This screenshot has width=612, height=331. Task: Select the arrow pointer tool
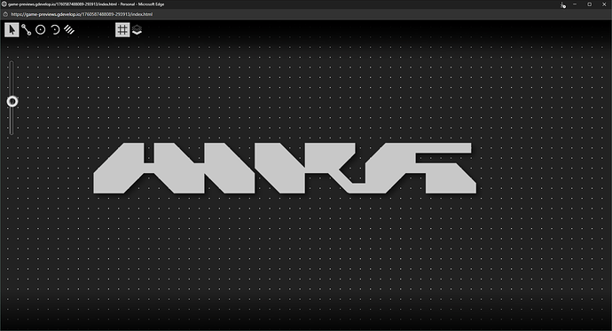[x=12, y=29]
